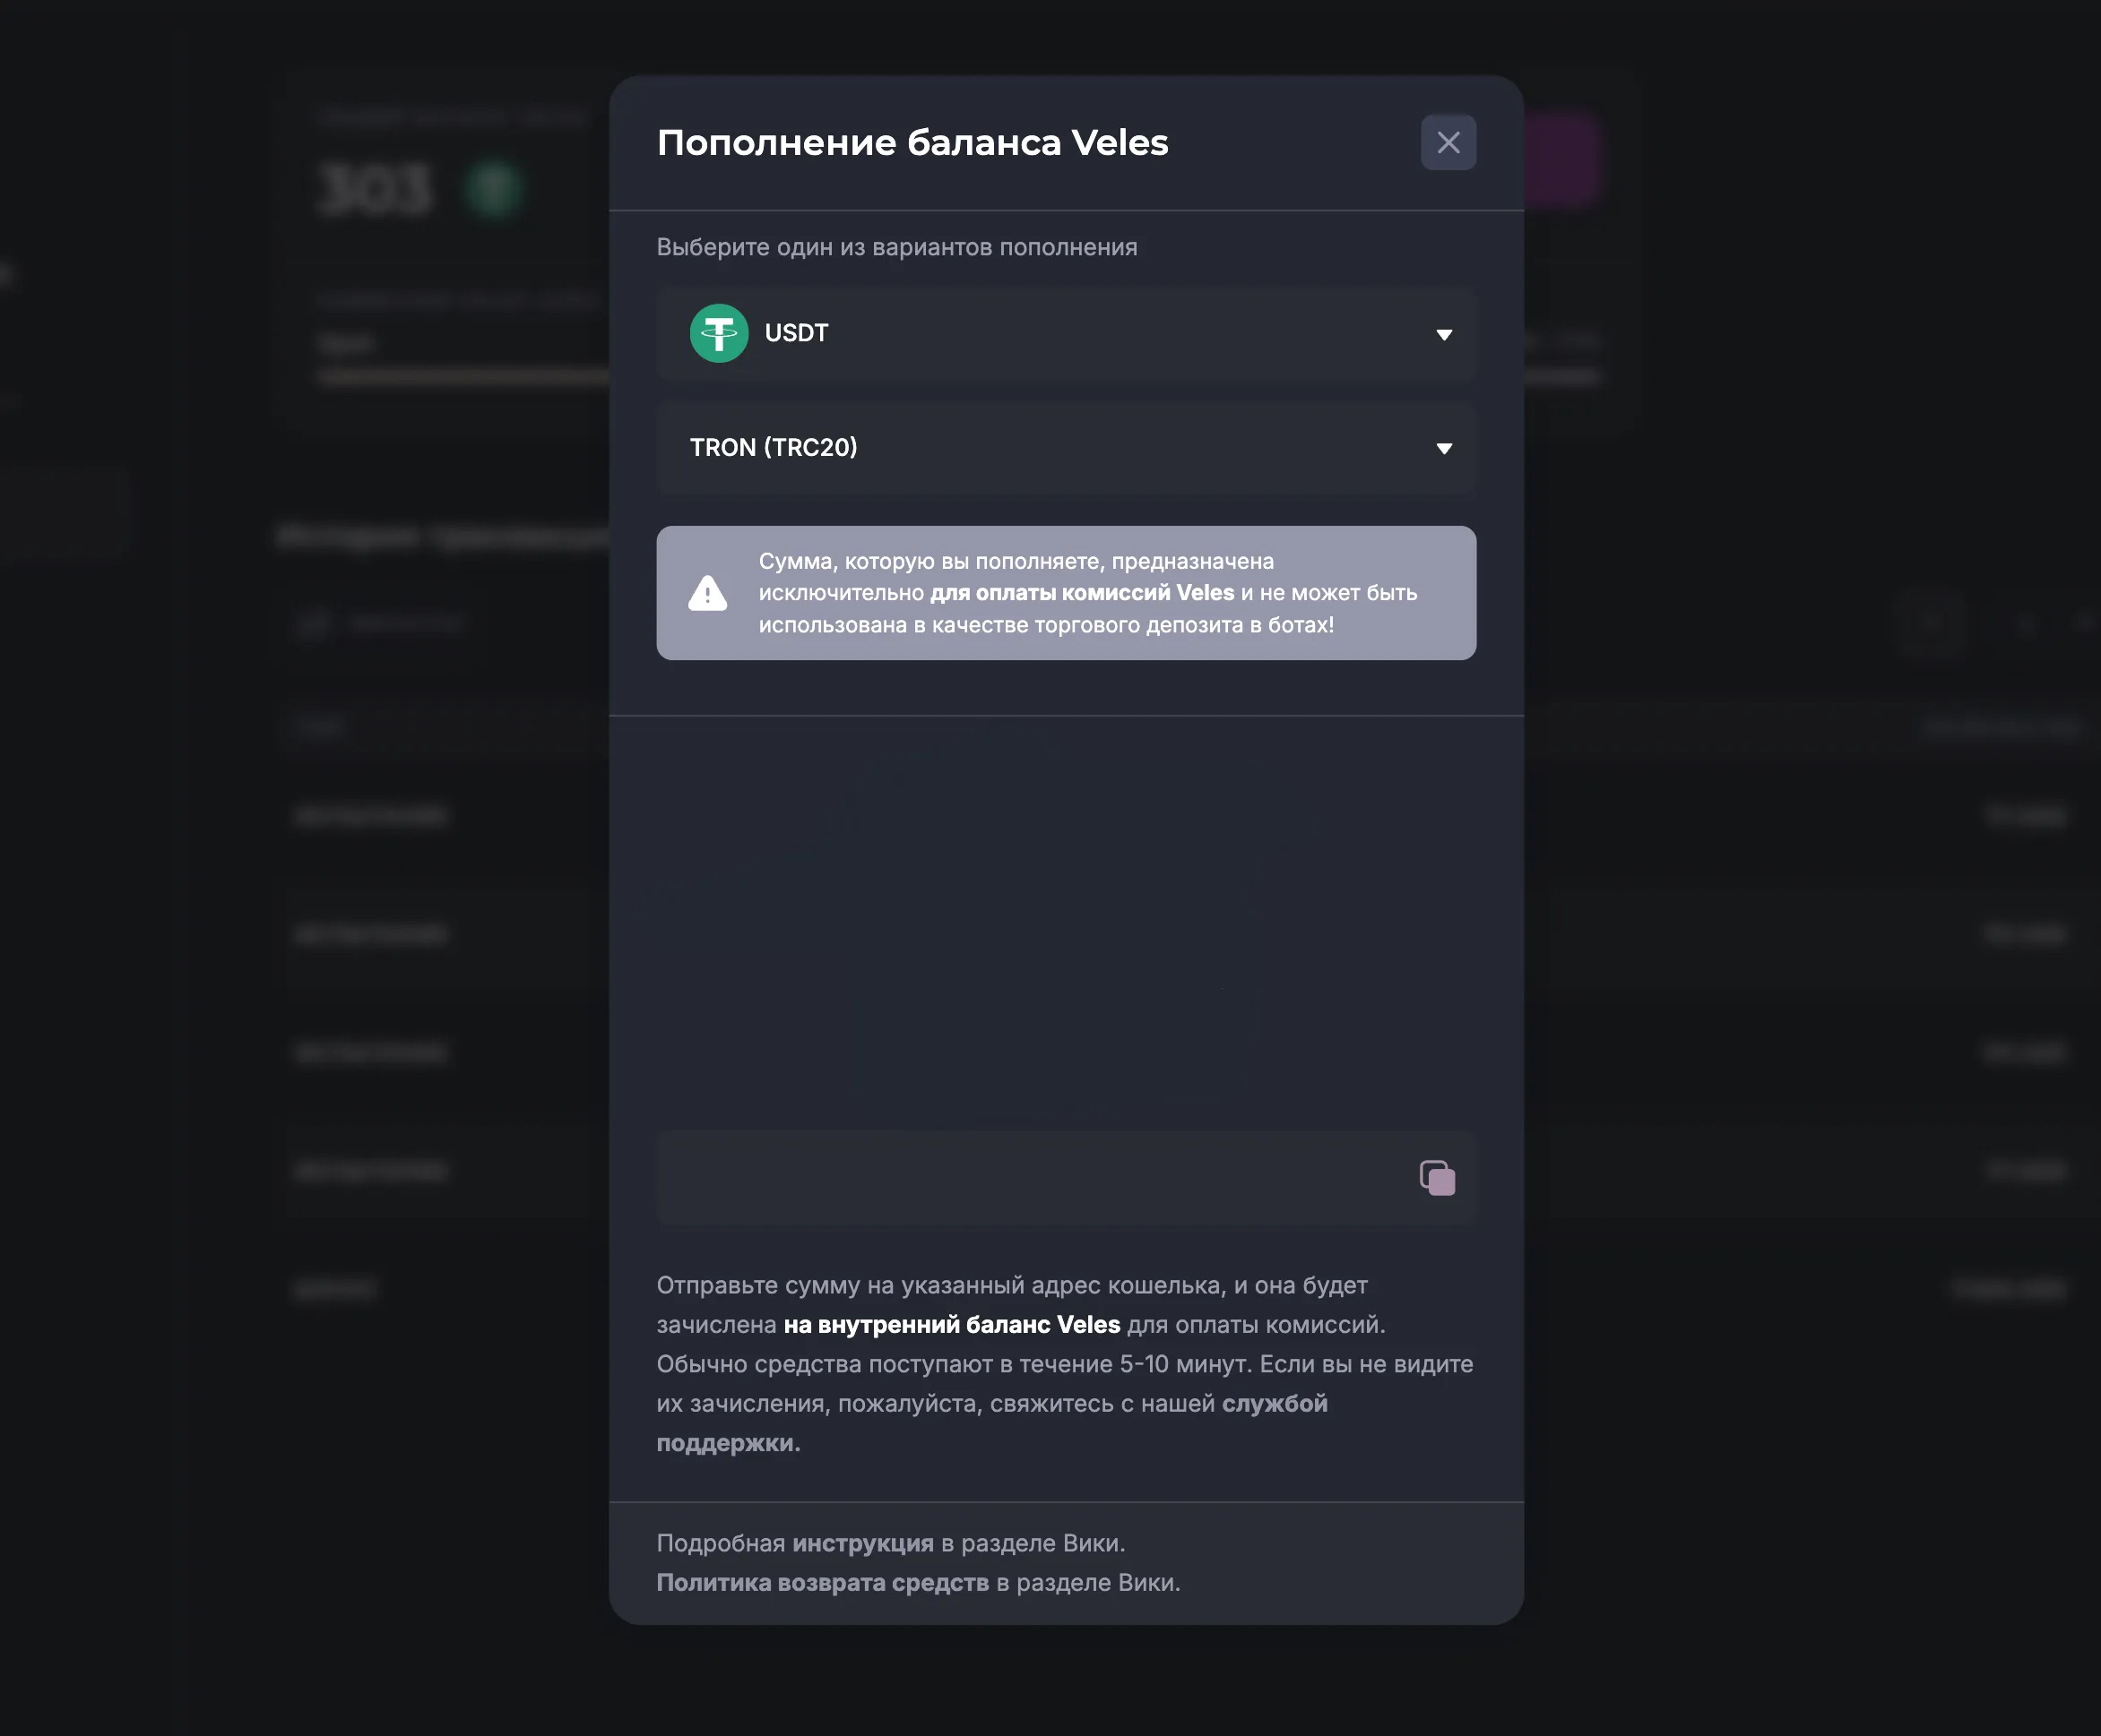Click bold text для оплаты комиссий Veles
The height and width of the screenshot is (1736, 2101).
tap(1082, 593)
